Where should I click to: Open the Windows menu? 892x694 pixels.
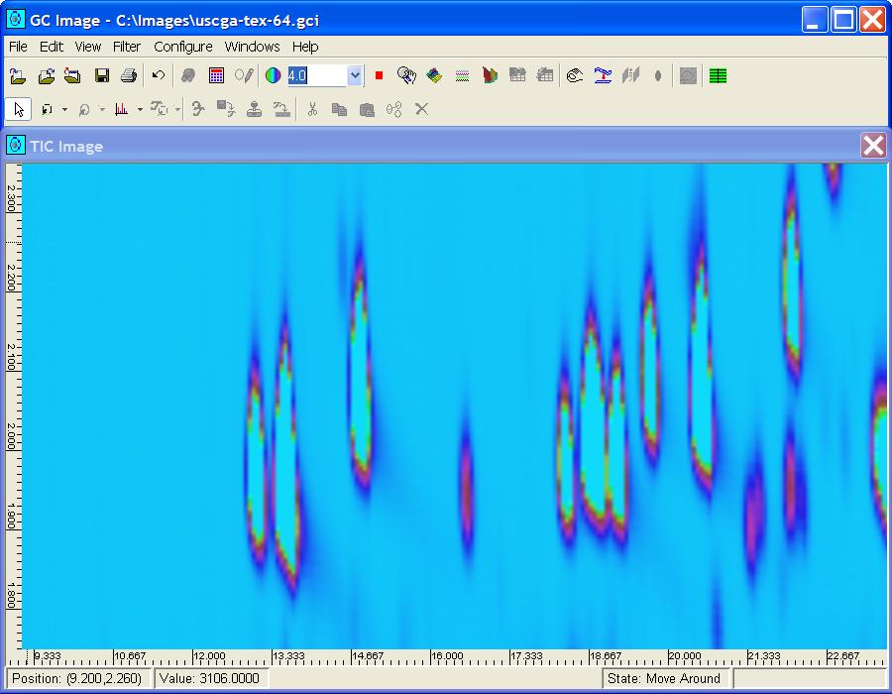click(252, 47)
